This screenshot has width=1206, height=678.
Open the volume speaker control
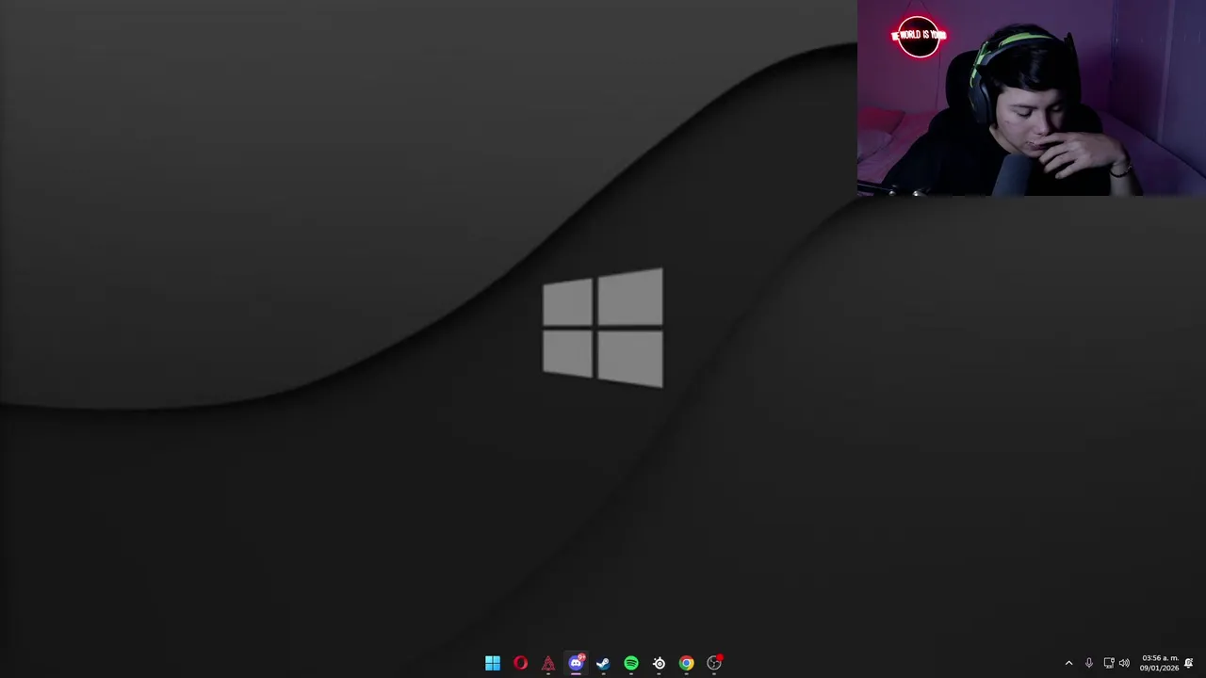[1124, 664]
